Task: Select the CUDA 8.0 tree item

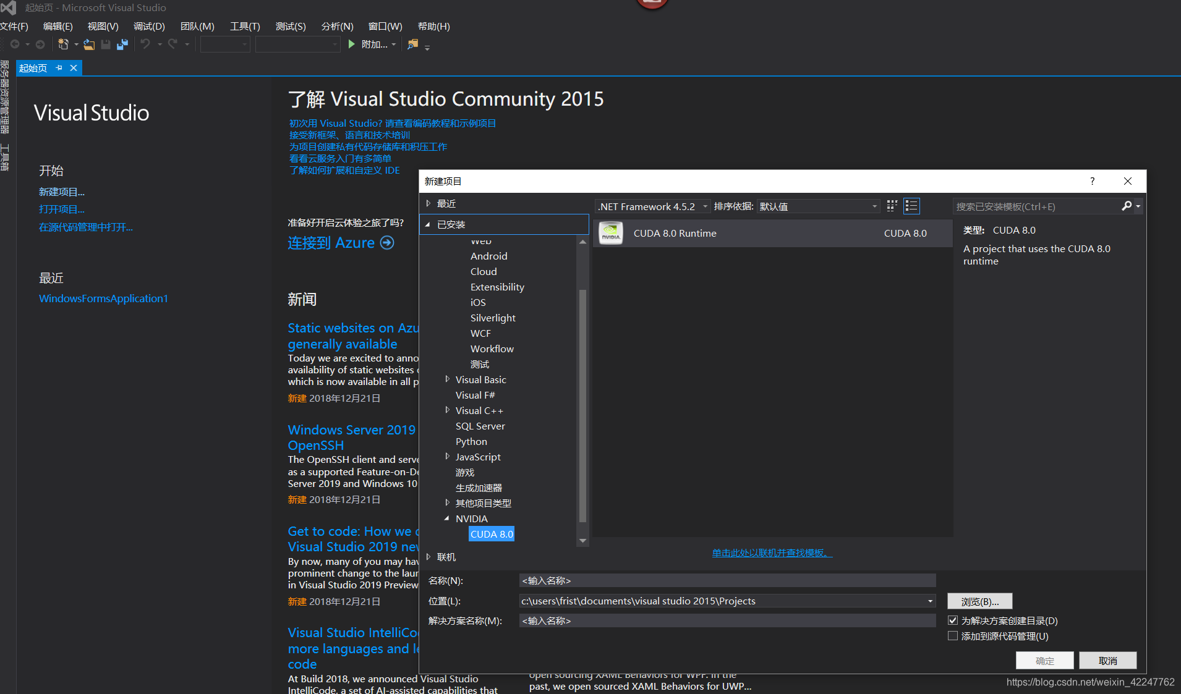Action: 492,534
